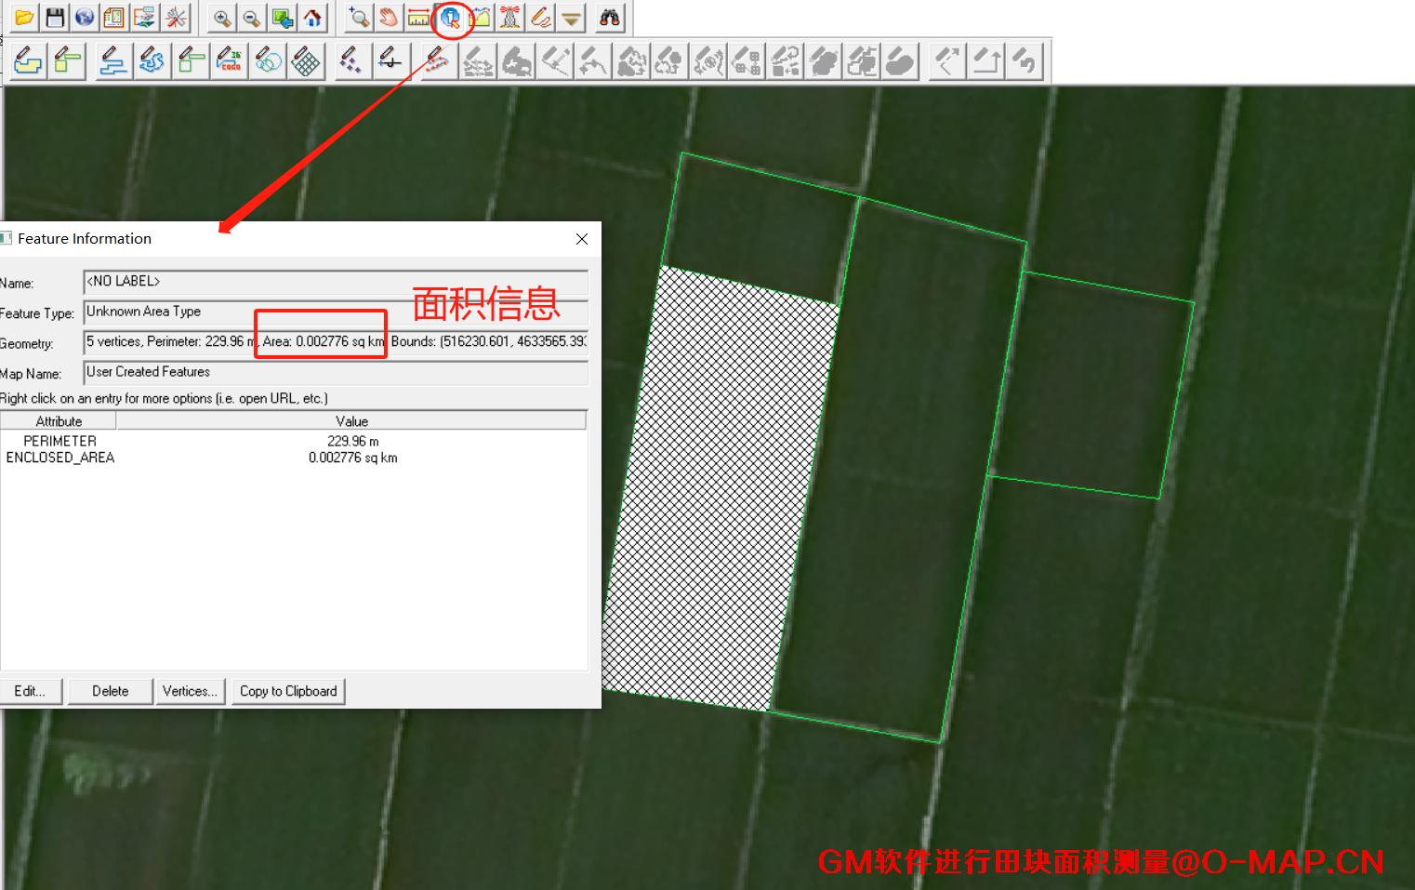Click the Open Data Files folder icon
This screenshot has height=890, width=1415.
coord(25,18)
